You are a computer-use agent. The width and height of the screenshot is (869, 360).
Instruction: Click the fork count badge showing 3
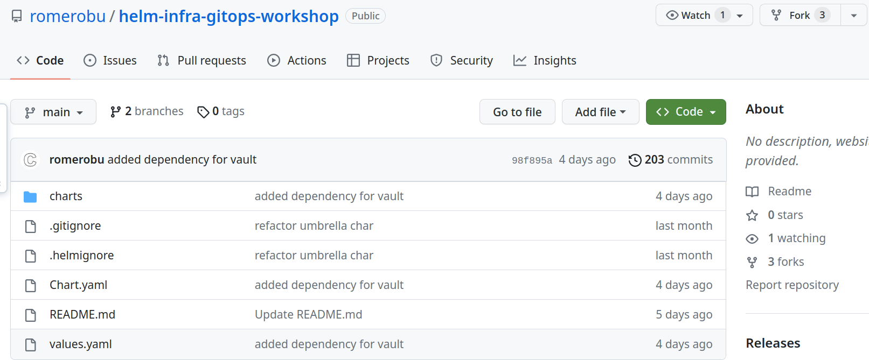tap(822, 15)
